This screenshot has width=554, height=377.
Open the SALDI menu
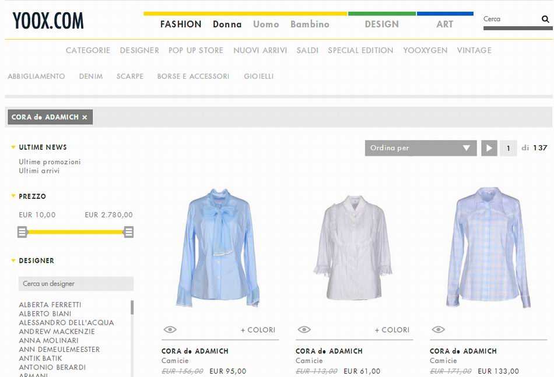click(307, 50)
